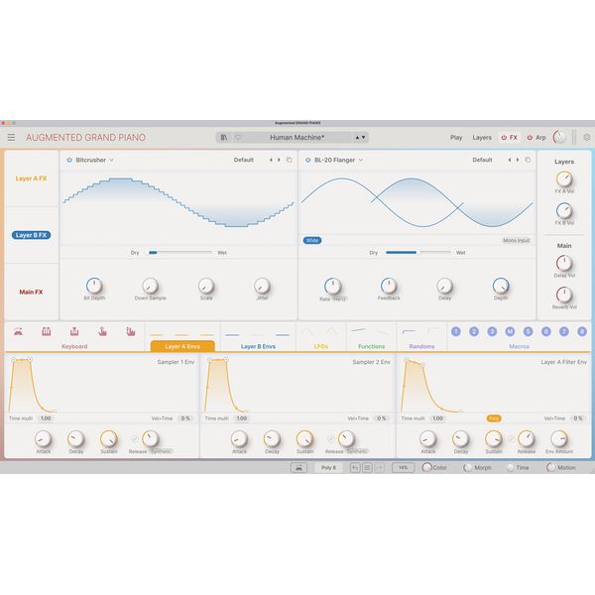This screenshot has height=595, width=595.
Task: Open Synthetic release mode in Sampler 1 Env
Action: click(161, 451)
